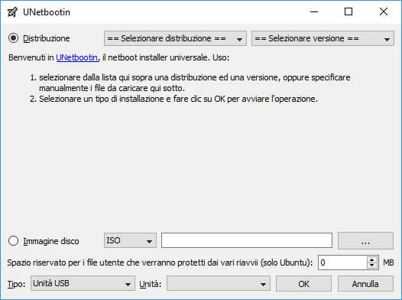Click the disk image path field
Image resolution: width=402 pixels, height=300 pixels.
coord(247,240)
